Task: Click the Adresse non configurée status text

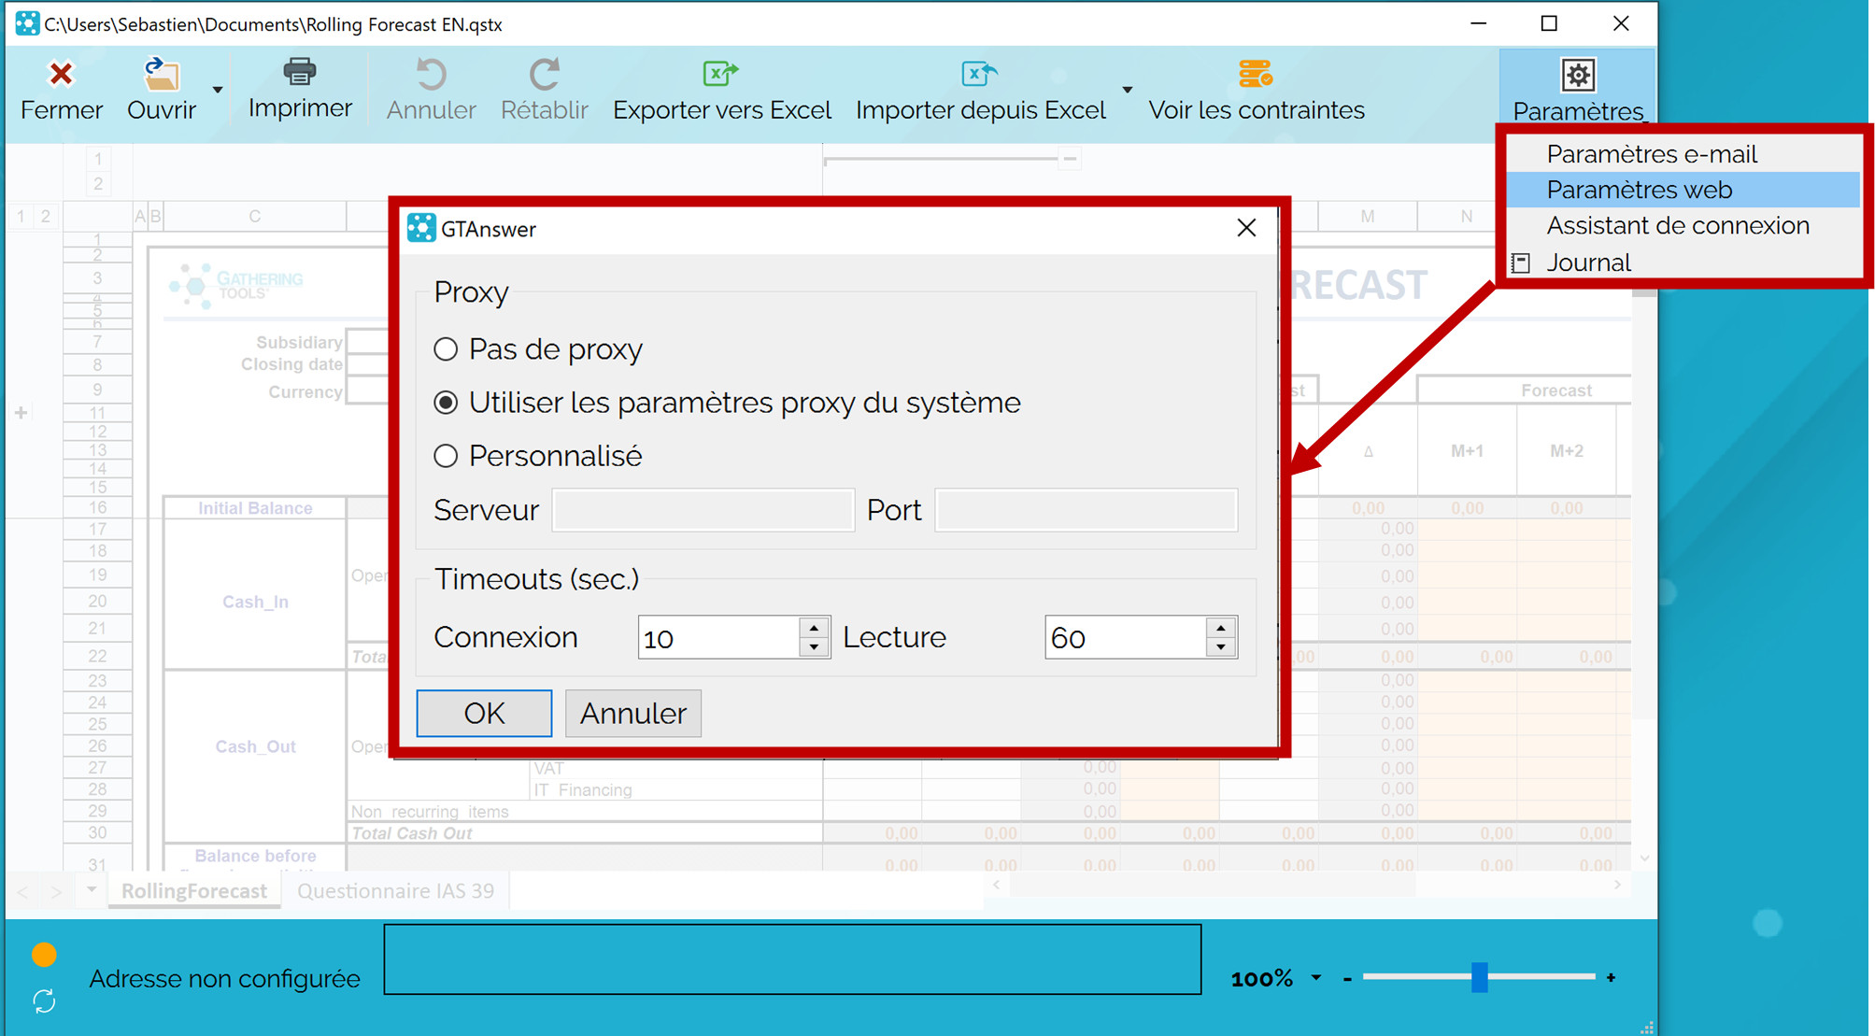Action: click(x=224, y=978)
